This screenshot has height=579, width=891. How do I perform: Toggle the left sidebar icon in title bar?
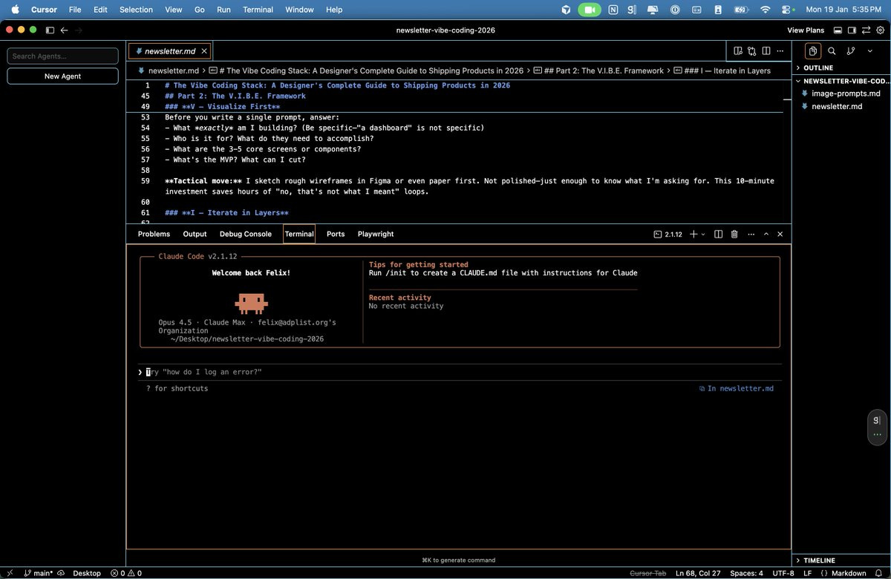tap(50, 30)
